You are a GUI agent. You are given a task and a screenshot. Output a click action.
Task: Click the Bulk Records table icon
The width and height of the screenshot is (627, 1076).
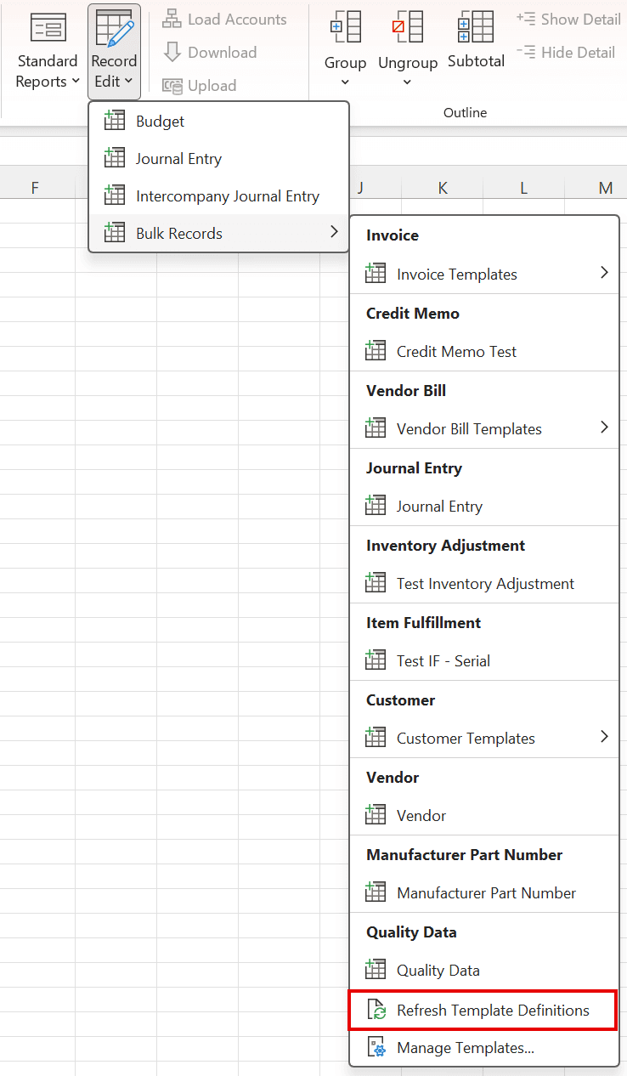tap(114, 233)
